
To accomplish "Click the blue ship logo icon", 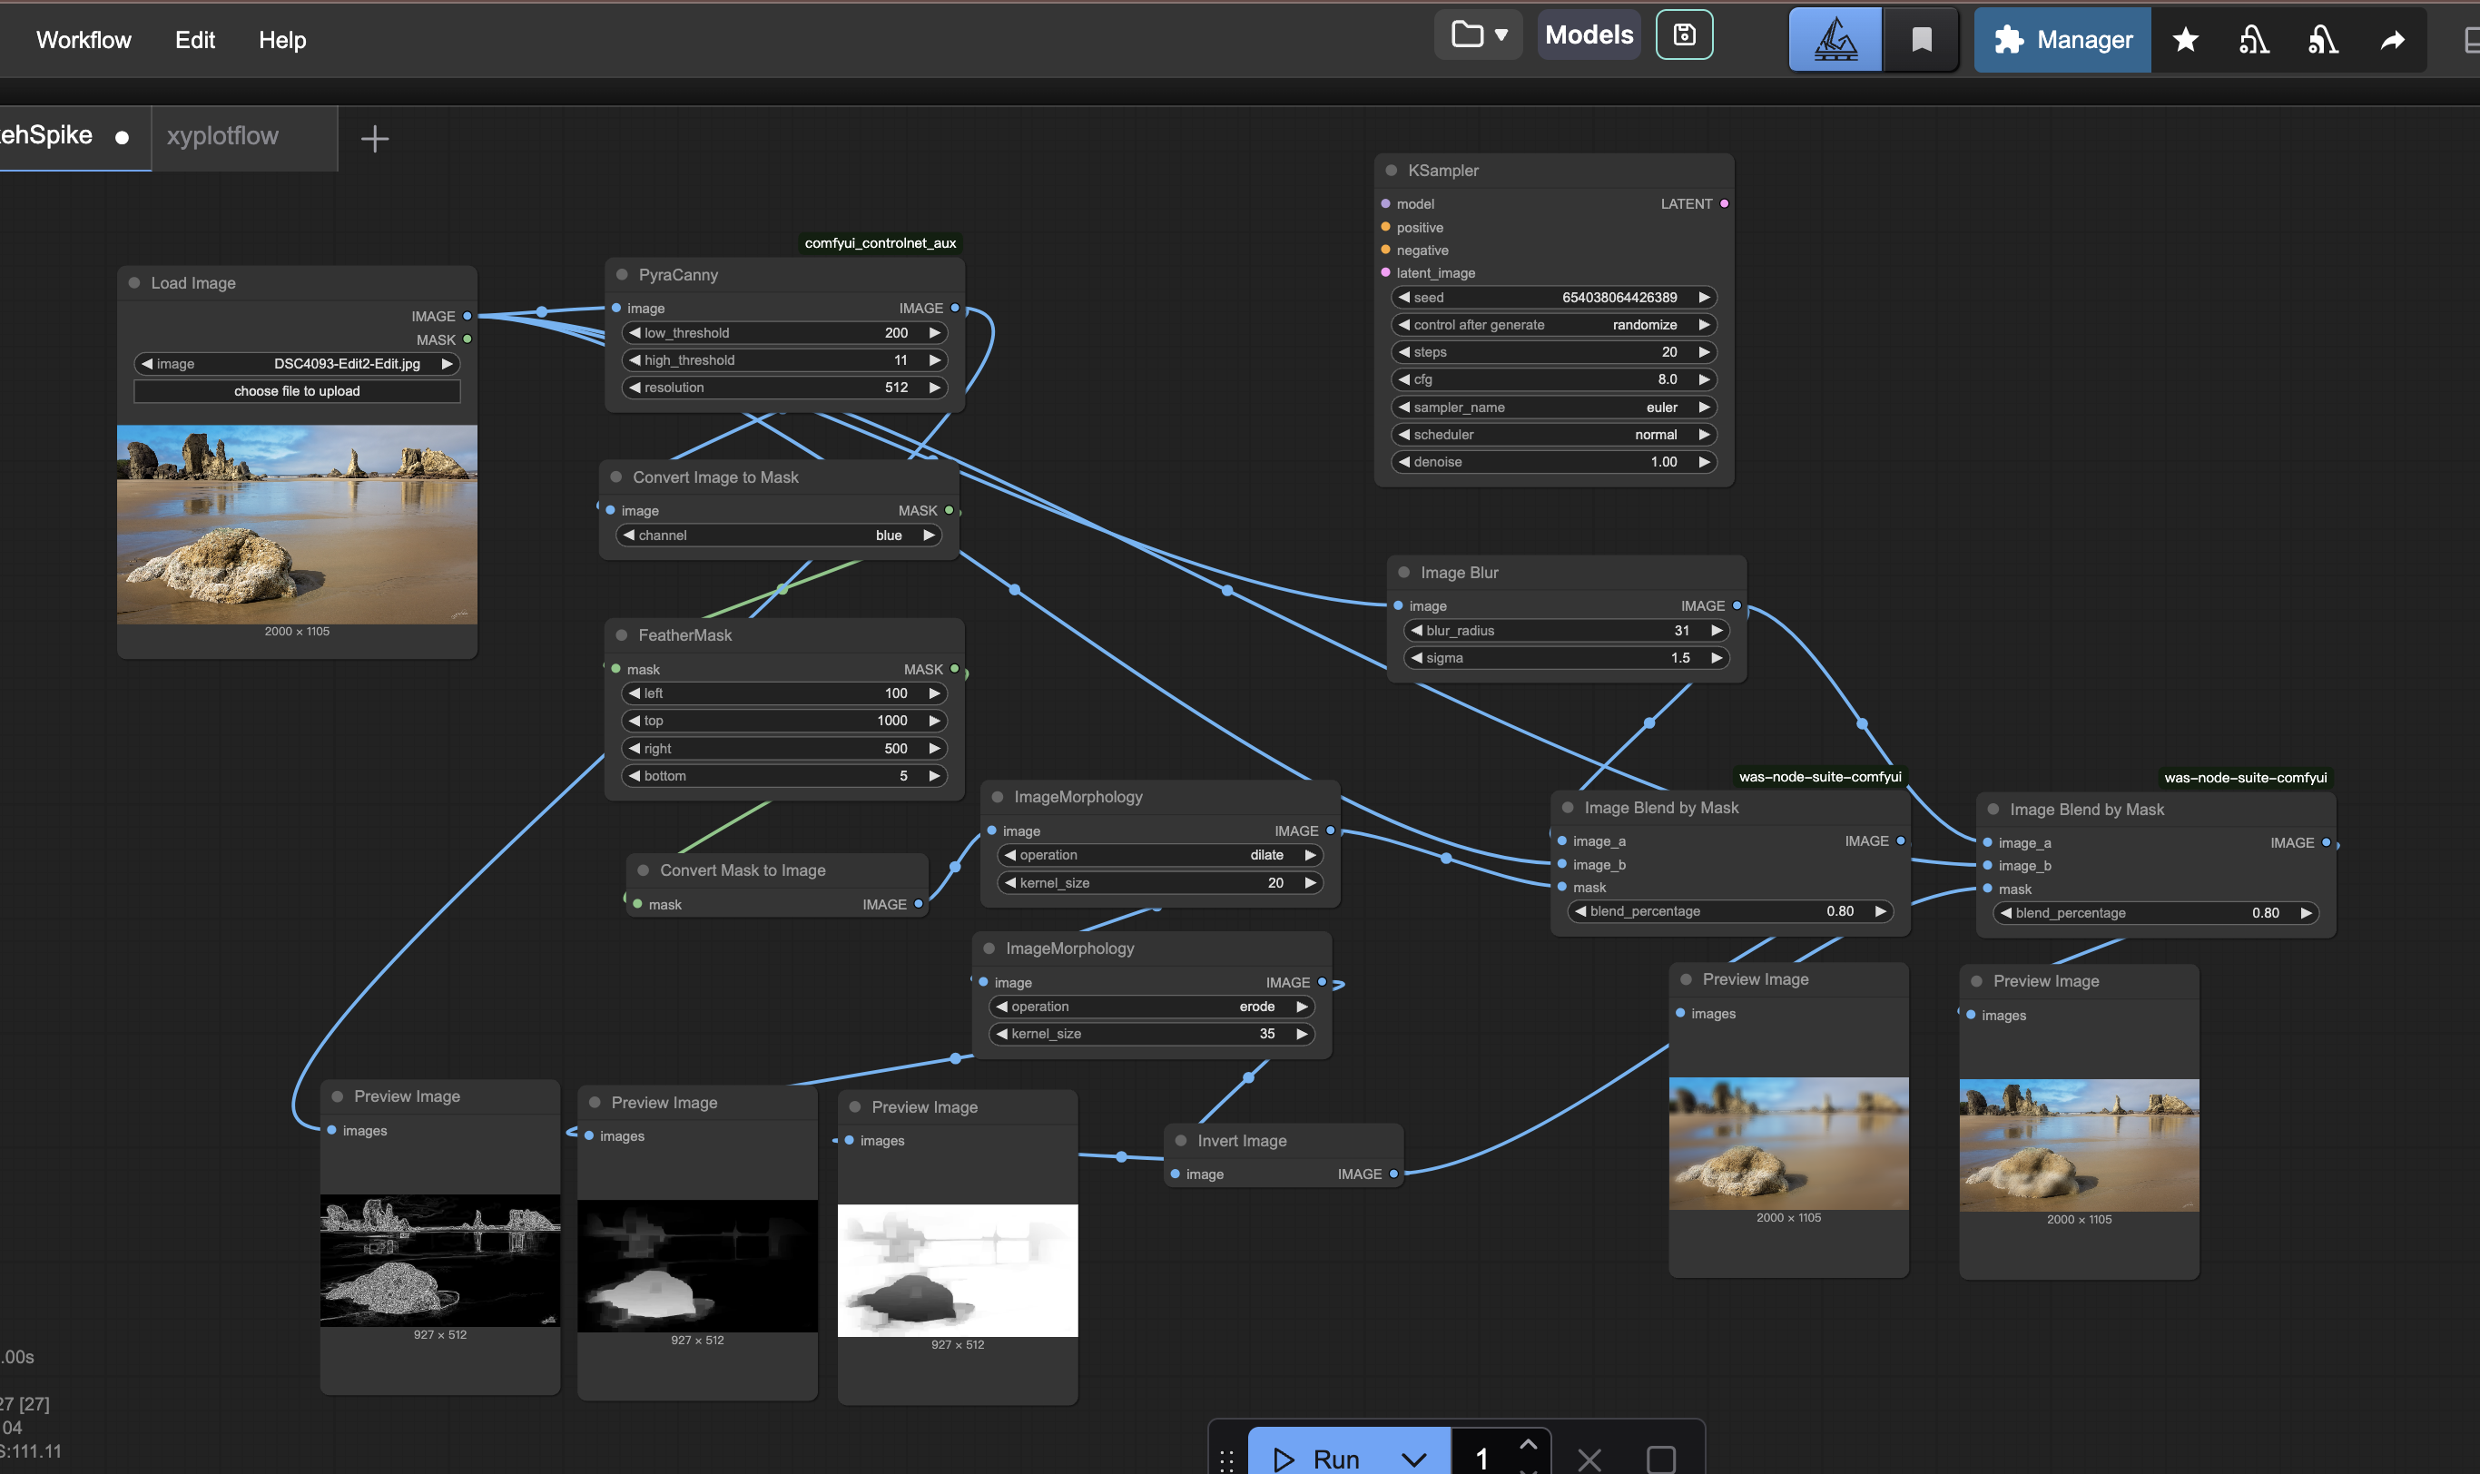I will pos(1835,40).
